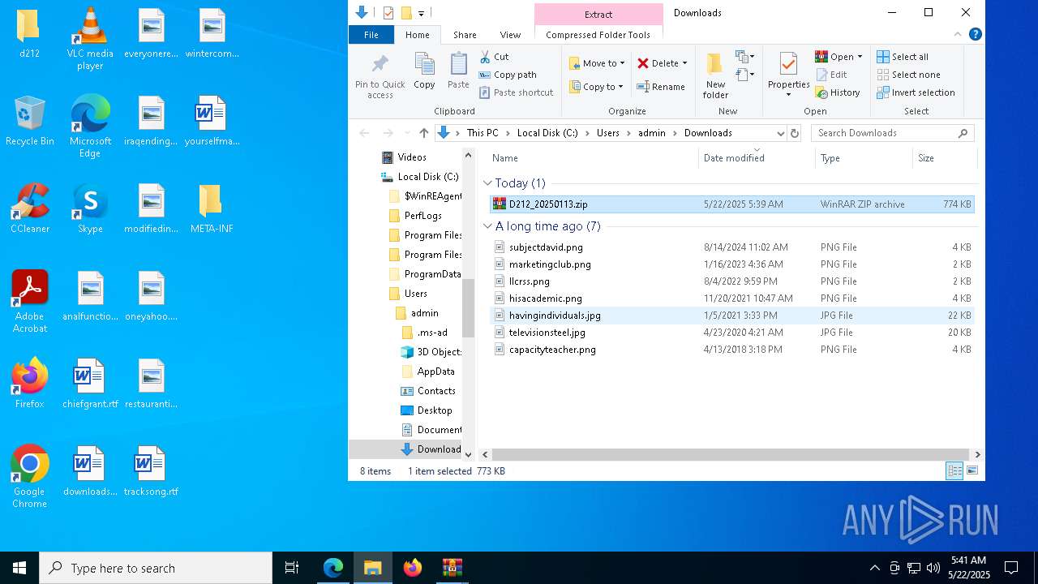The image size is (1038, 584).
Task: Click WinRAR icon in the taskbar
Action: (x=452, y=568)
